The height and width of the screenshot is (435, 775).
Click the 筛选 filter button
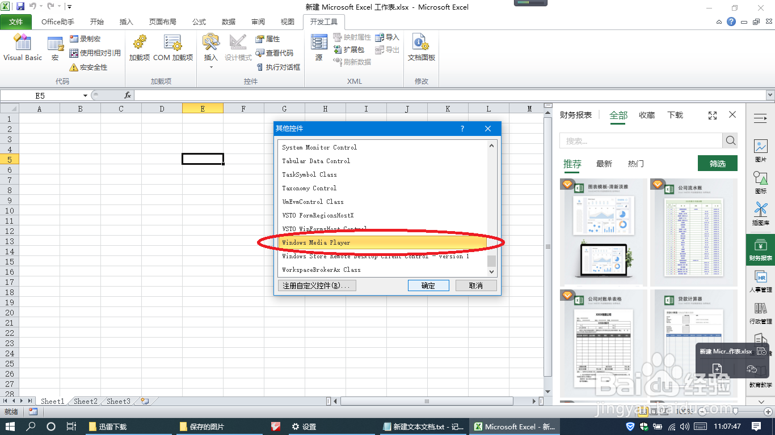tap(718, 164)
